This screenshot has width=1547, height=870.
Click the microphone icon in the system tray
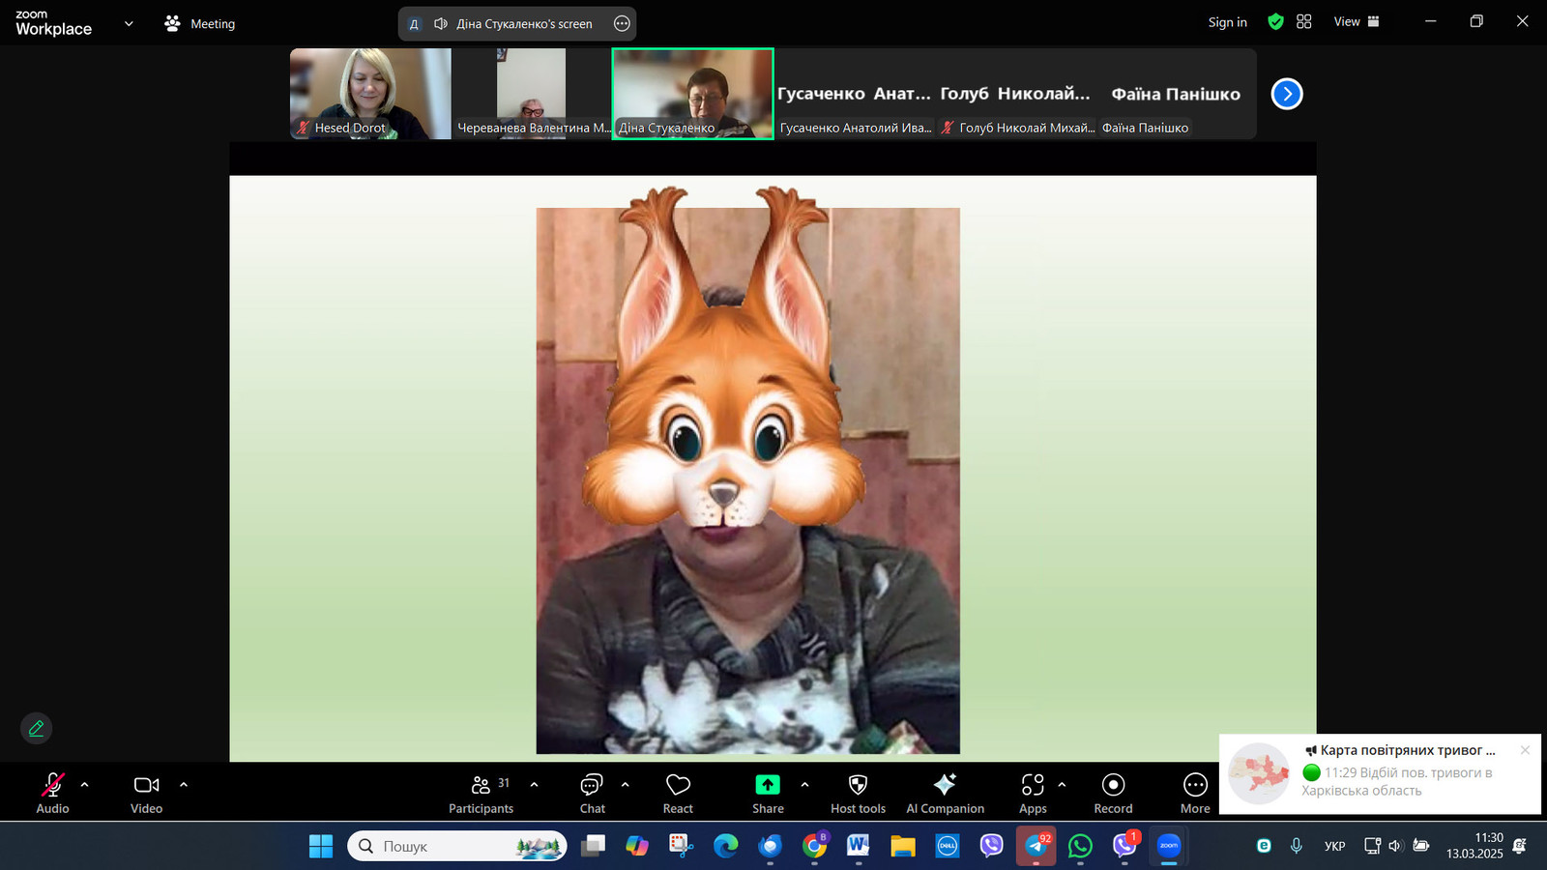1297,846
